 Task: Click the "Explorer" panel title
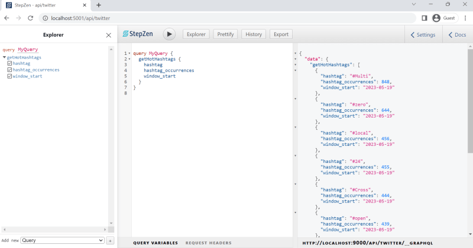click(53, 35)
